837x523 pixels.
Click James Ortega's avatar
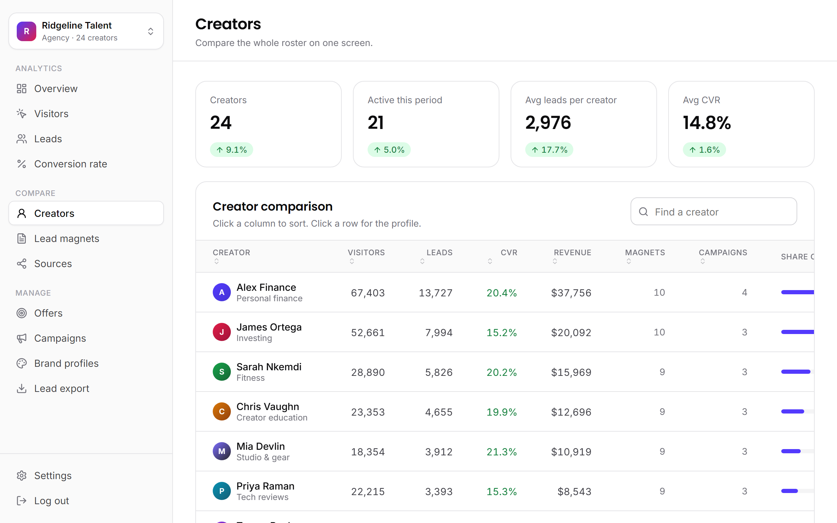[222, 332]
